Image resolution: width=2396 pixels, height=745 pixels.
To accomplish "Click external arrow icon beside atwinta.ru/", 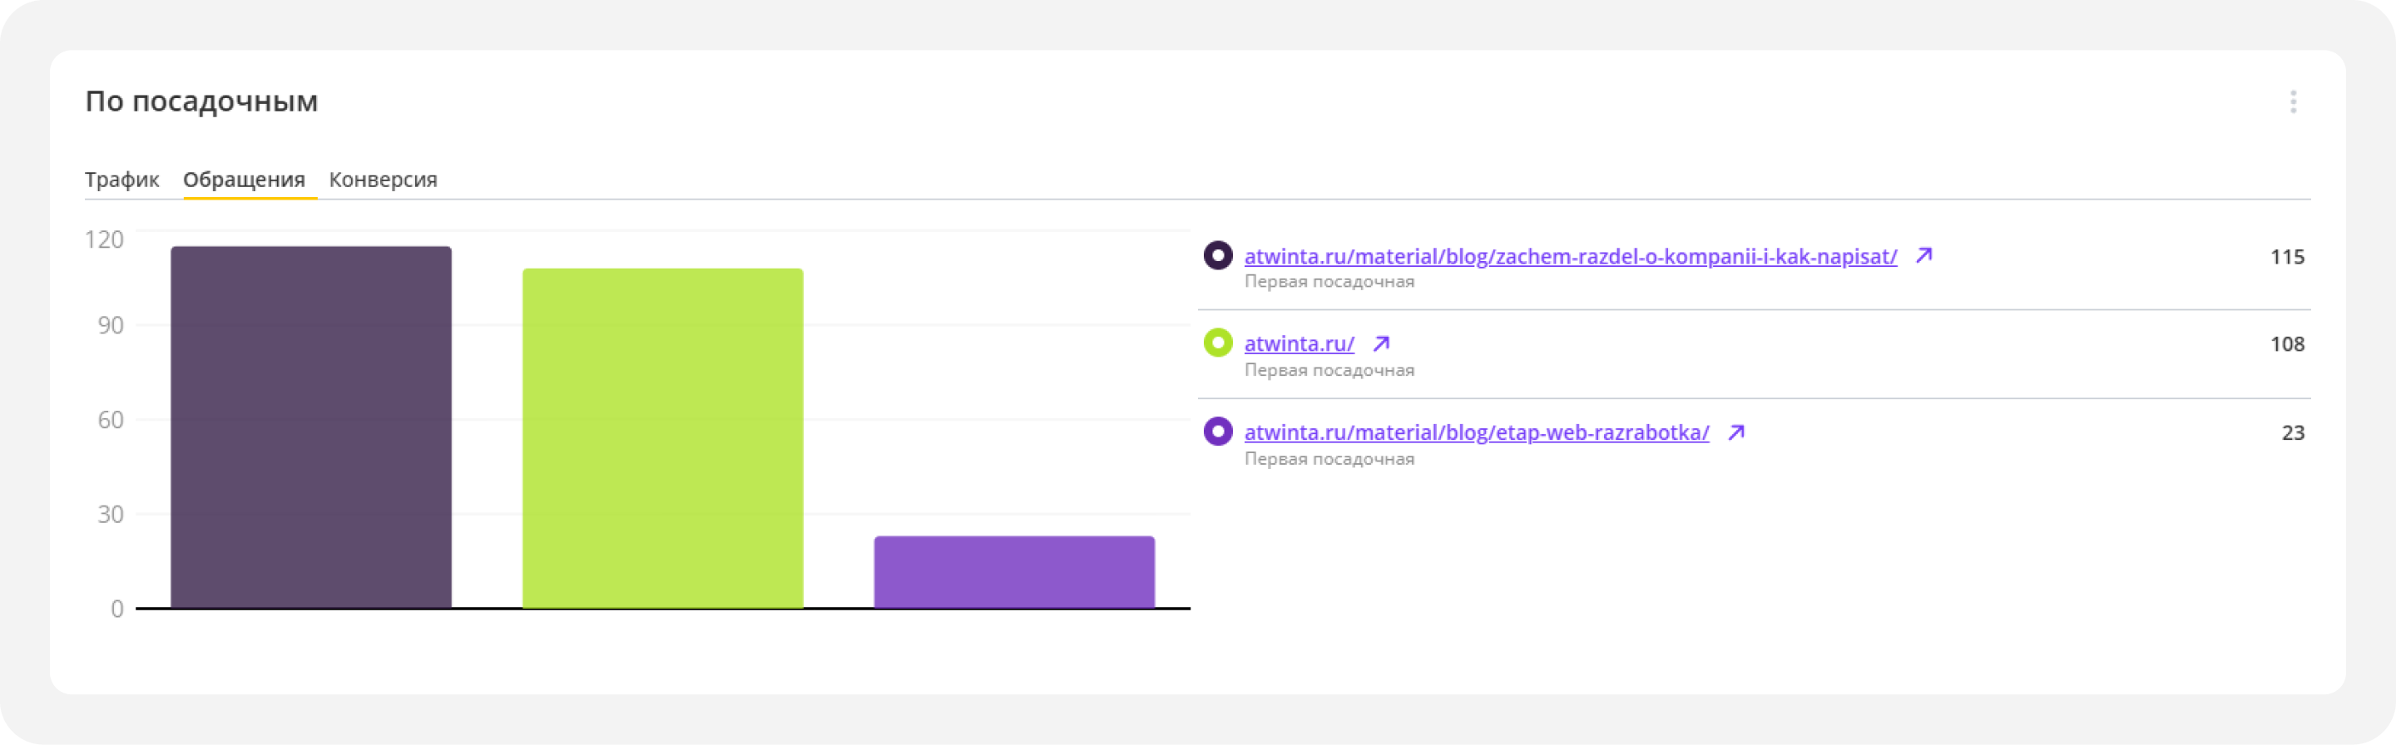I will click(1381, 343).
